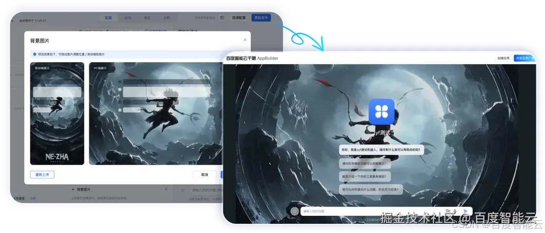
Task: Click the send arrow icon in chat input
Action: coord(465,211)
